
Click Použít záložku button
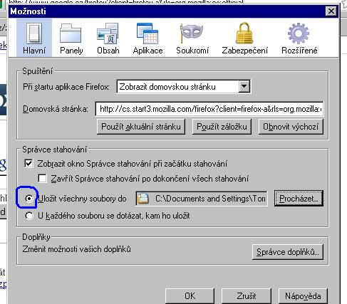click(222, 127)
